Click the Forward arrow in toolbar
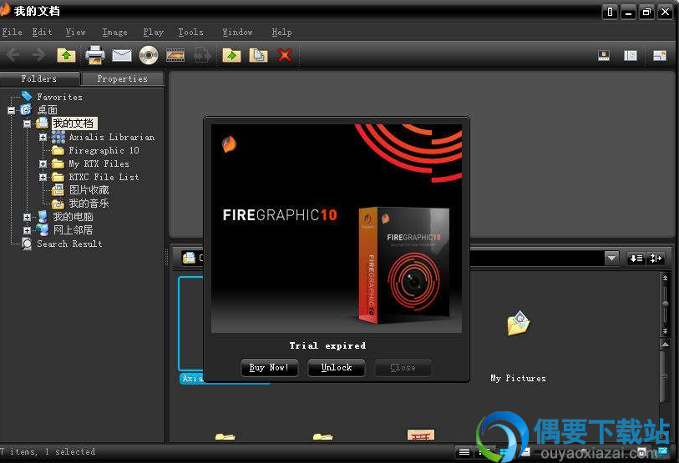The width and height of the screenshot is (679, 463). pyautogui.click(x=39, y=55)
